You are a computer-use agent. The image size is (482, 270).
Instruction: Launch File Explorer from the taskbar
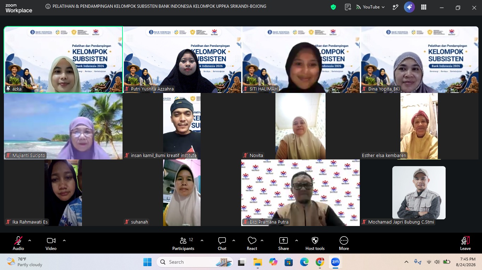257,262
